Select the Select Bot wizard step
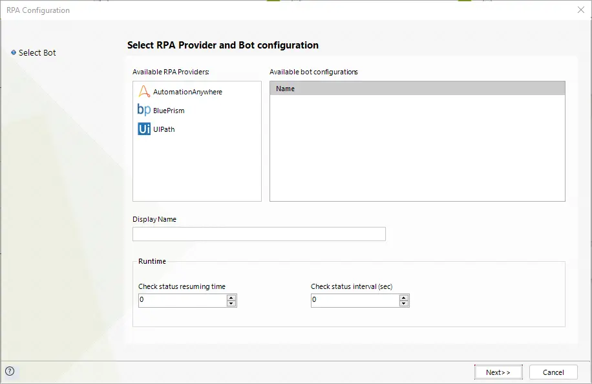592x384 pixels. tap(34, 53)
